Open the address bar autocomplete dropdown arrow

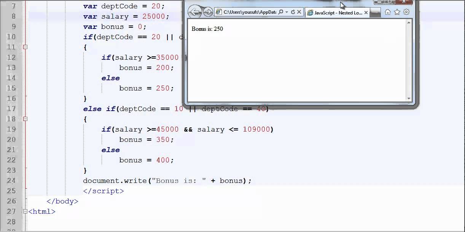click(x=287, y=12)
